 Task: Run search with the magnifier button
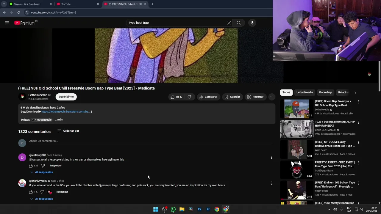pos(239,23)
